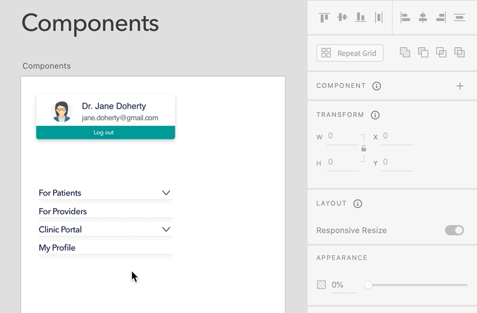Add component with the plus icon
The height and width of the screenshot is (313, 477).
pos(460,86)
